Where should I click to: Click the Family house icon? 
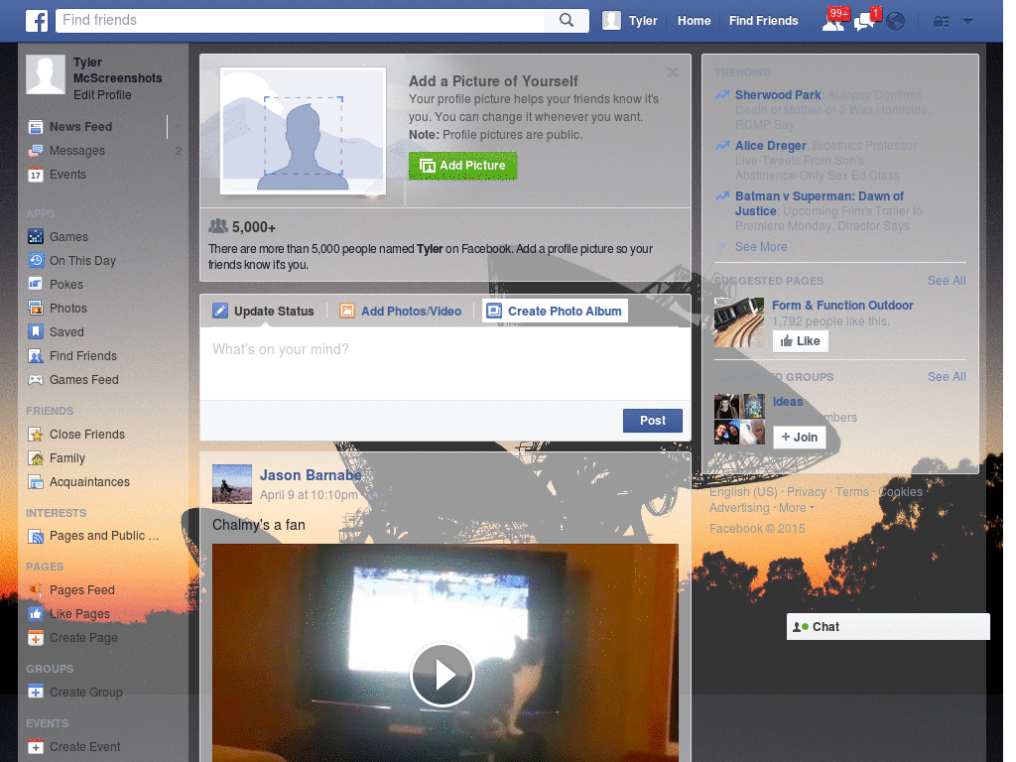click(x=36, y=458)
